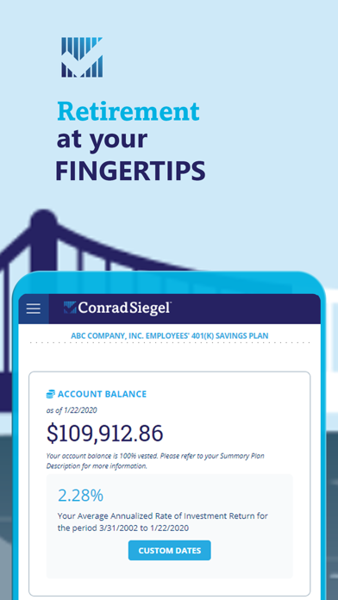
Task: Click the small Conrad Siegel checkmark logo in header
Action: coord(70,308)
